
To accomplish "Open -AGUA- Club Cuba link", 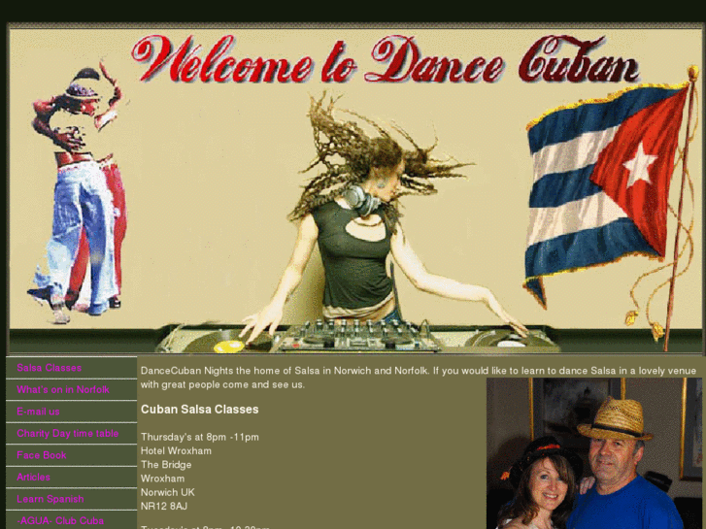I will 60,521.
